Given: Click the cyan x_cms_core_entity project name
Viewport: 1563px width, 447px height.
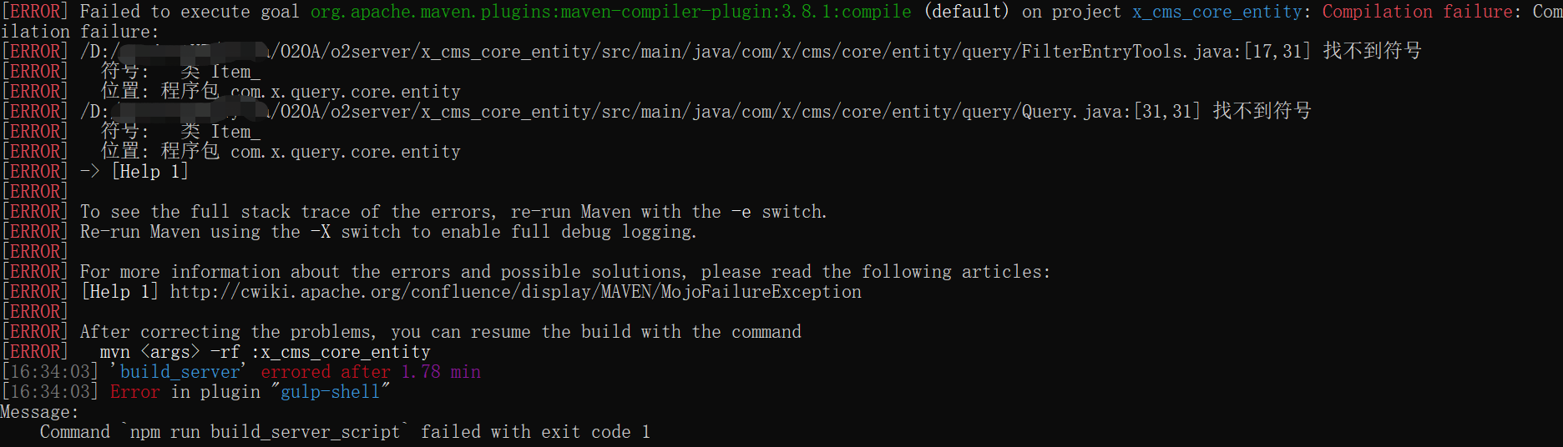Looking at the screenshot, I should pos(1217,12).
